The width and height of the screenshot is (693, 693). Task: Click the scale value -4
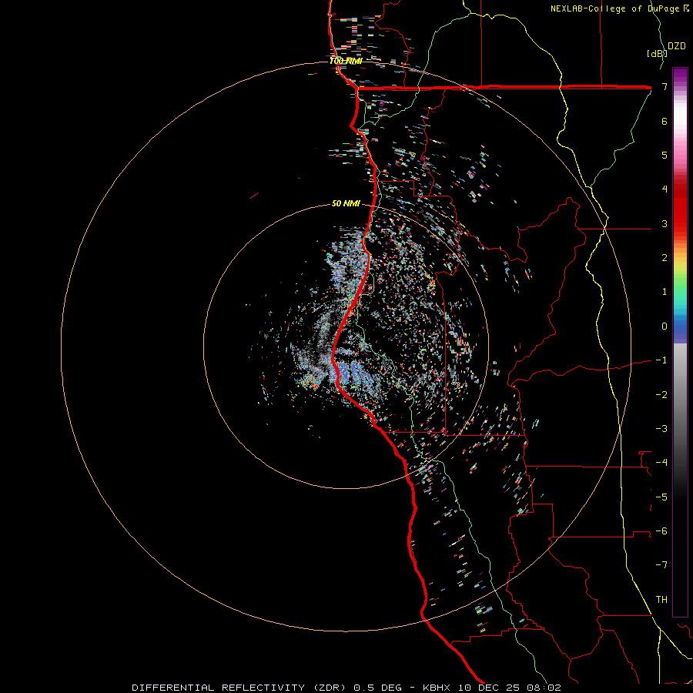(x=661, y=463)
